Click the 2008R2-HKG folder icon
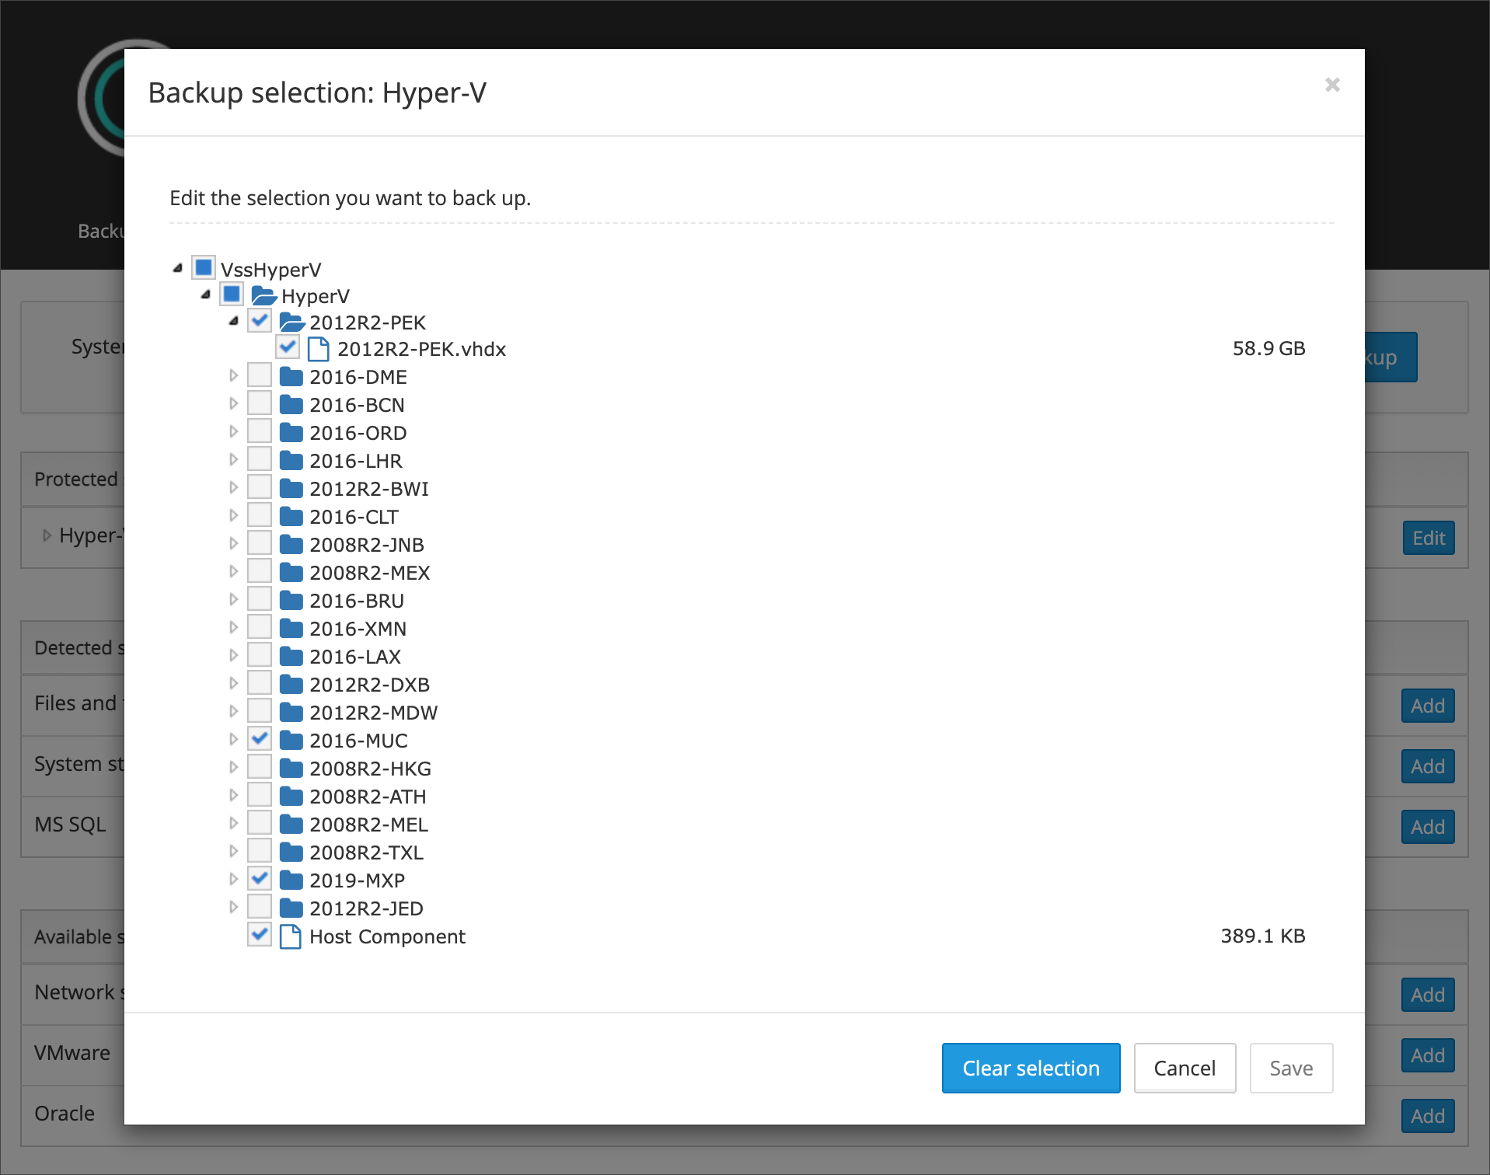 click(x=291, y=769)
